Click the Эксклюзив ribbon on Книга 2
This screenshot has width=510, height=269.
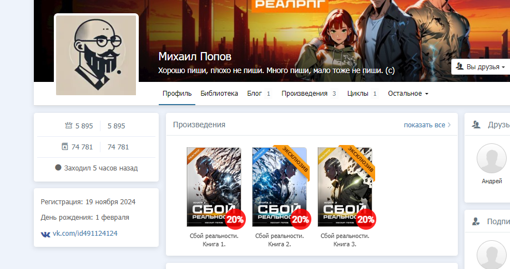(294, 159)
